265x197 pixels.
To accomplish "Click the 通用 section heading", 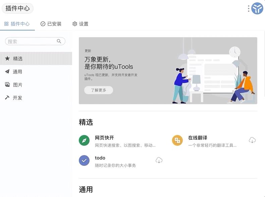I will [x=86, y=190].
